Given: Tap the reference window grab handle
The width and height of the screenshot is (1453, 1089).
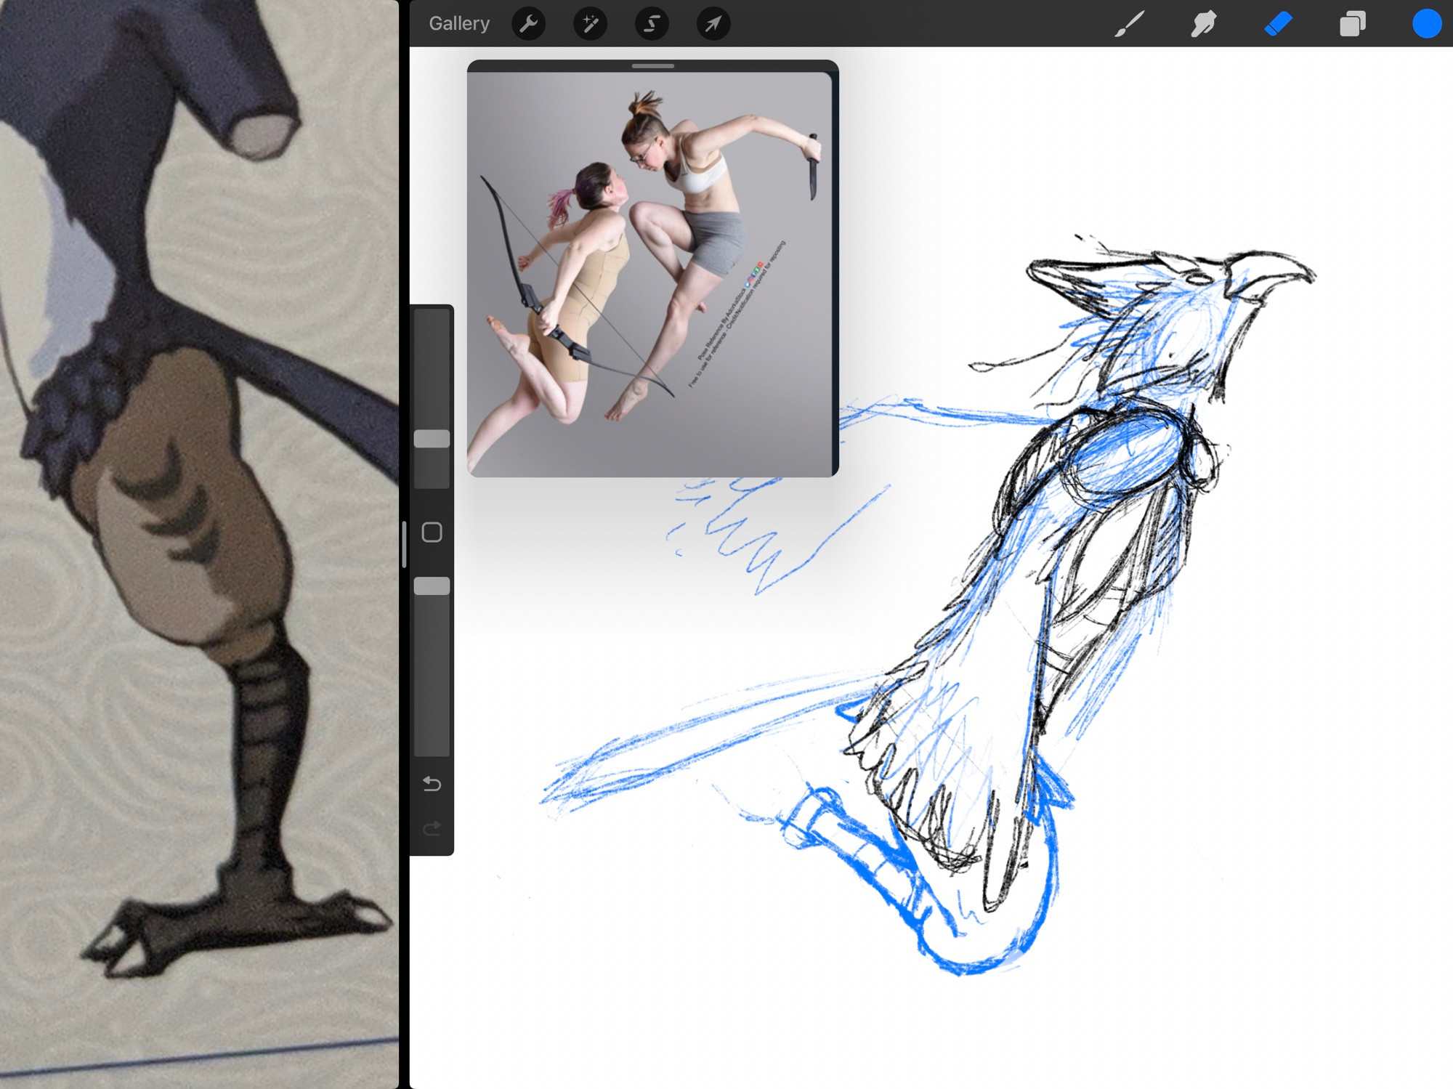Looking at the screenshot, I should coord(652,66).
